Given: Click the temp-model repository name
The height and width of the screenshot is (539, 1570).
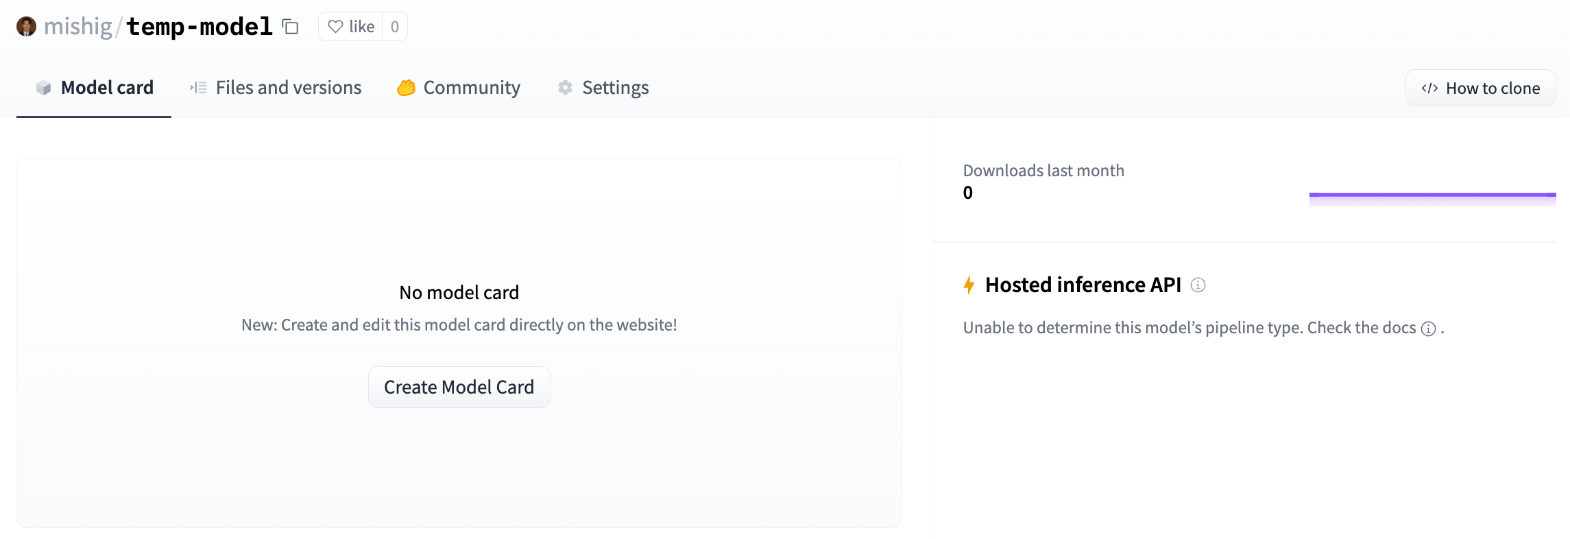Looking at the screenshot, I should click(200, 27).
